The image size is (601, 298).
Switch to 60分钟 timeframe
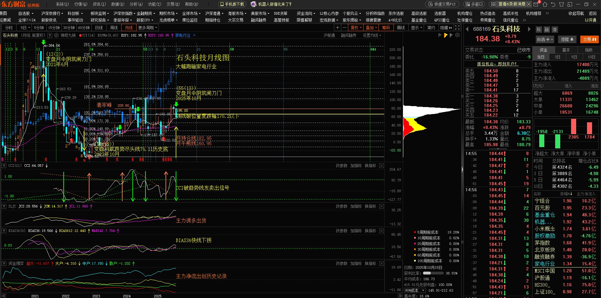pyautogui.click(x=84, y=28)
